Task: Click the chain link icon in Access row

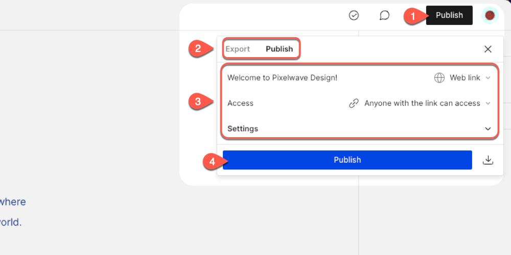Action: tap(354, 104)
